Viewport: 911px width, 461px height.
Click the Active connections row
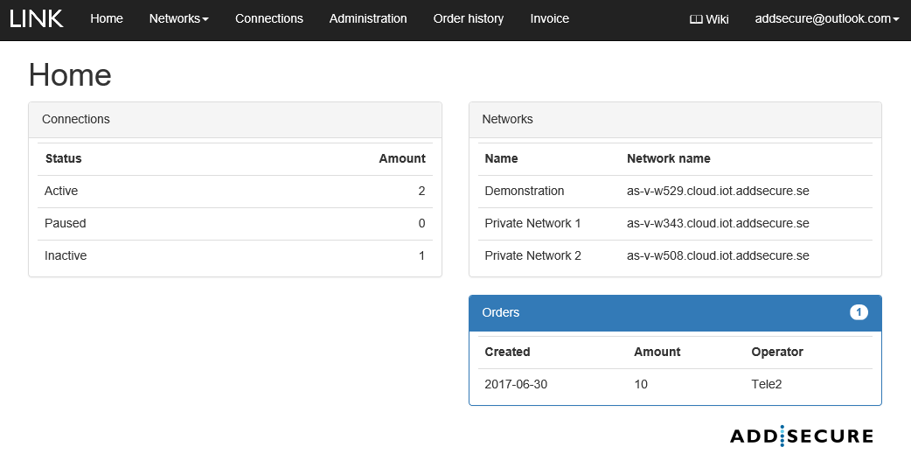[61, 191]
